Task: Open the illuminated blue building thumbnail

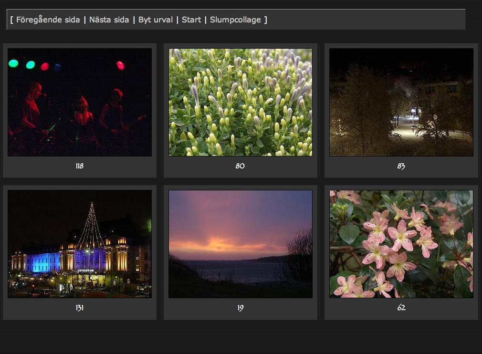Action: (80, 244)
